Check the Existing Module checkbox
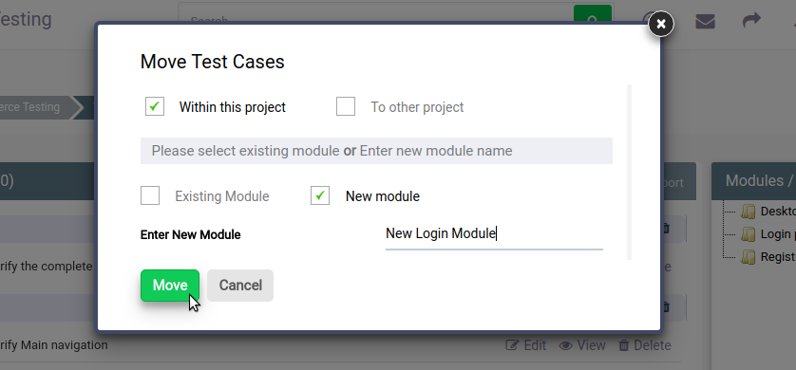This screenshot has width=796, height=370. click(150, 195)
